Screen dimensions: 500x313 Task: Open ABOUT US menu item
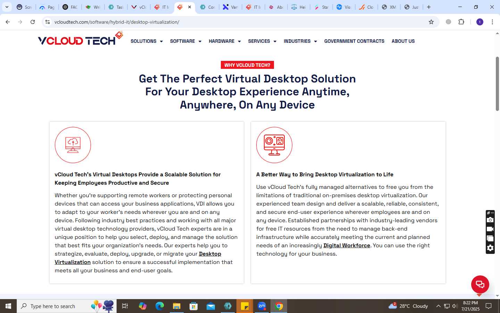(x=403, y=41)
